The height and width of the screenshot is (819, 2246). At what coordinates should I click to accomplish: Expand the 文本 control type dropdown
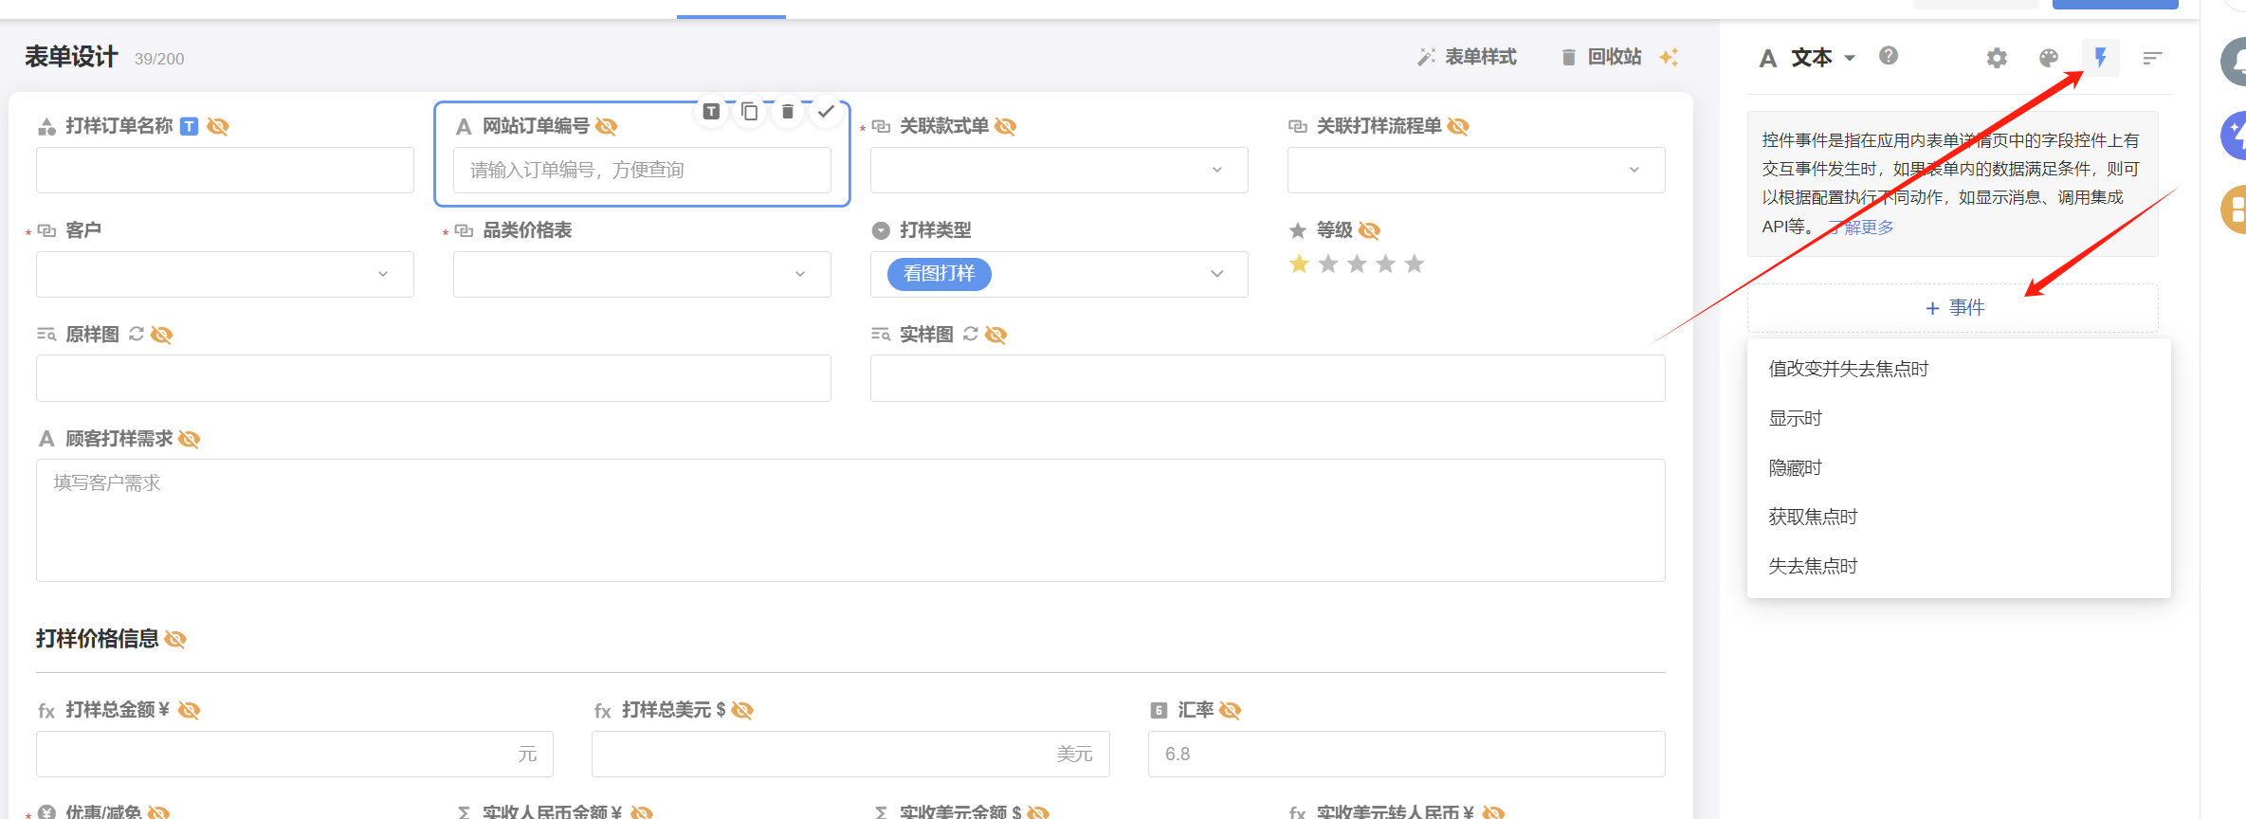pyautogui.click(x=1849, y=58)
